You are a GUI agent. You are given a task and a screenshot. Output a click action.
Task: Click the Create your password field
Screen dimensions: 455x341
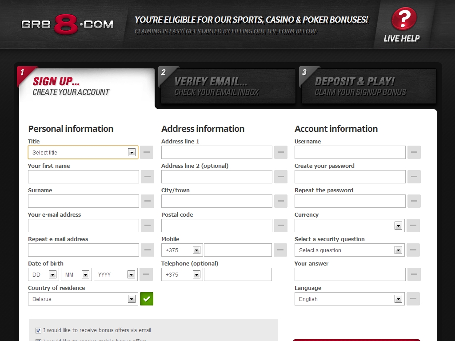[350, 177]
